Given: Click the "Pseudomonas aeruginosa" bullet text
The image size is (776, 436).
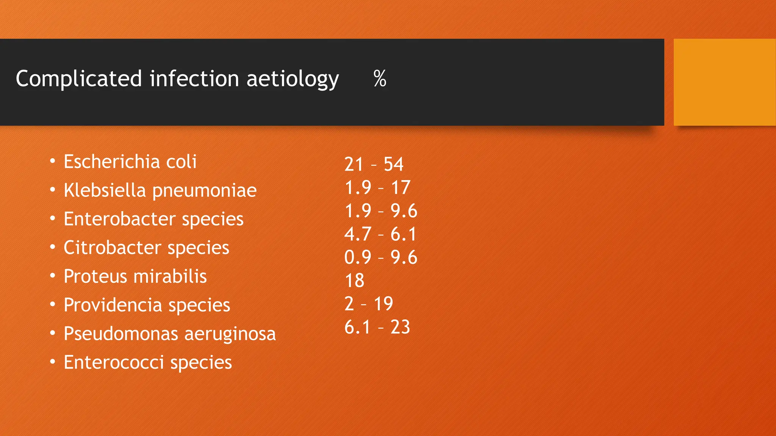Looking at the screenshot, I should tap(169, 334).
